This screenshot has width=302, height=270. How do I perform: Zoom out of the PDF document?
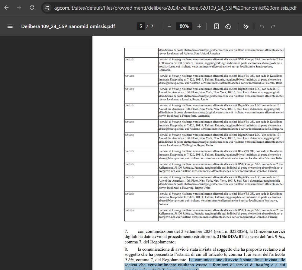point(169,26)
